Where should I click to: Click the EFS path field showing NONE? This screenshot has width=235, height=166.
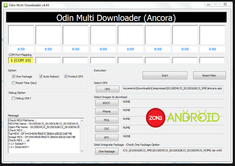pos(173,137)
